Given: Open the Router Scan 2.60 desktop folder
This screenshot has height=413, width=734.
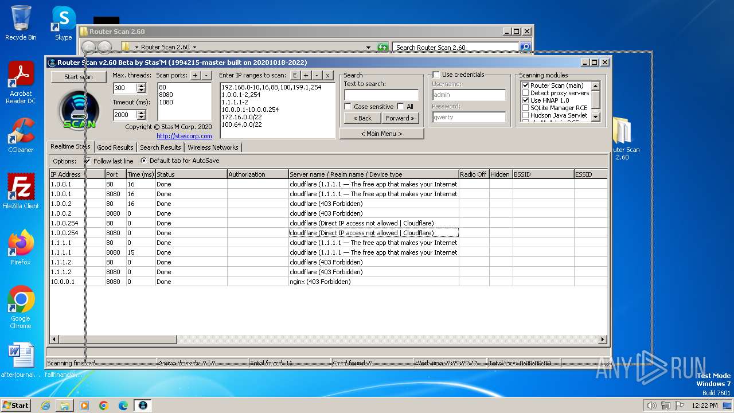Looking at the screenshot, I should tap(622, 138).
